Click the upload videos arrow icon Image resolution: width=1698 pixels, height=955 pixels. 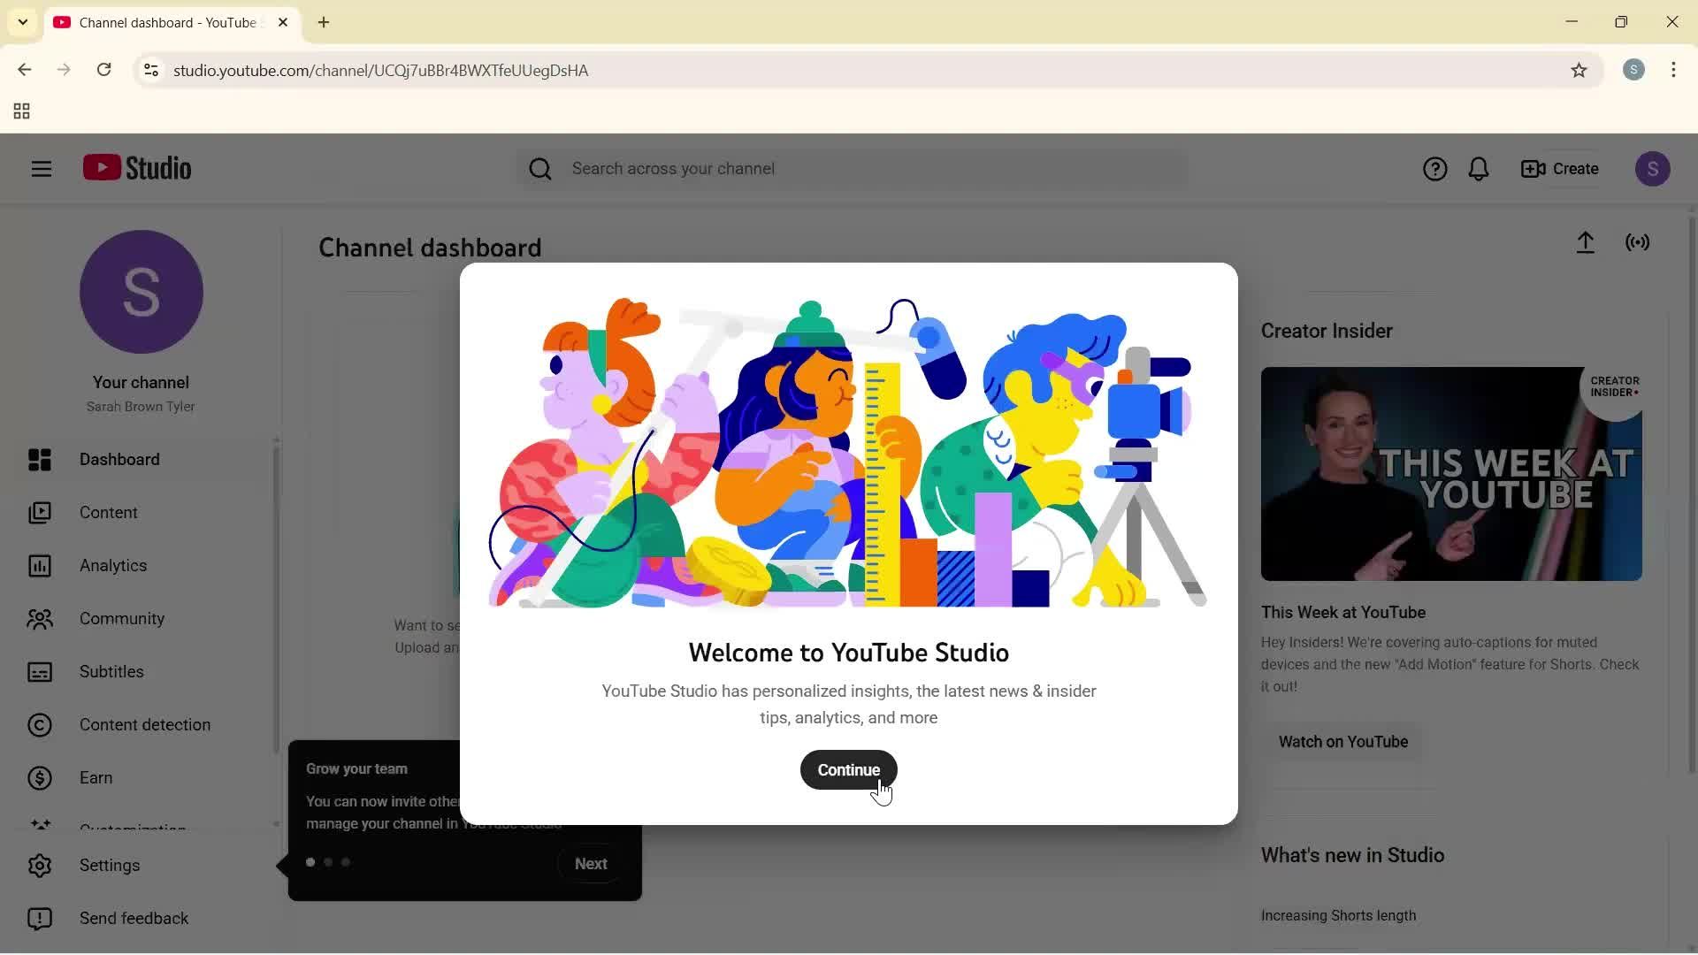coord(1585,243)
